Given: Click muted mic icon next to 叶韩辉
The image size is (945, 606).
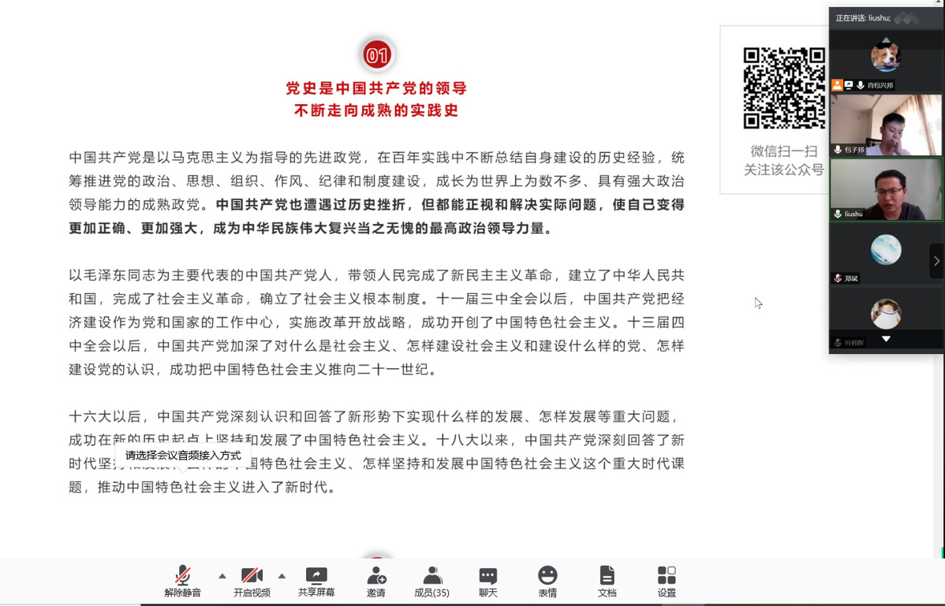Looking at the screenshot, I should pos(838,343).
